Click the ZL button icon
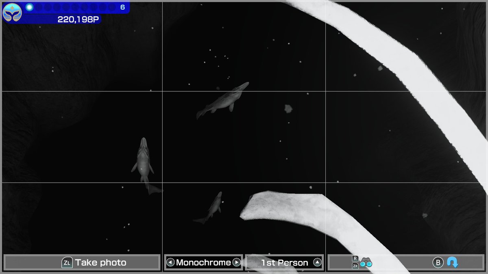 tap(67, 263)
